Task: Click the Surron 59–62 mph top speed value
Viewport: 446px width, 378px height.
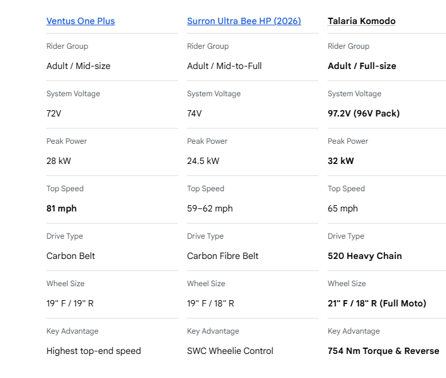Action: tap(210, 208)
